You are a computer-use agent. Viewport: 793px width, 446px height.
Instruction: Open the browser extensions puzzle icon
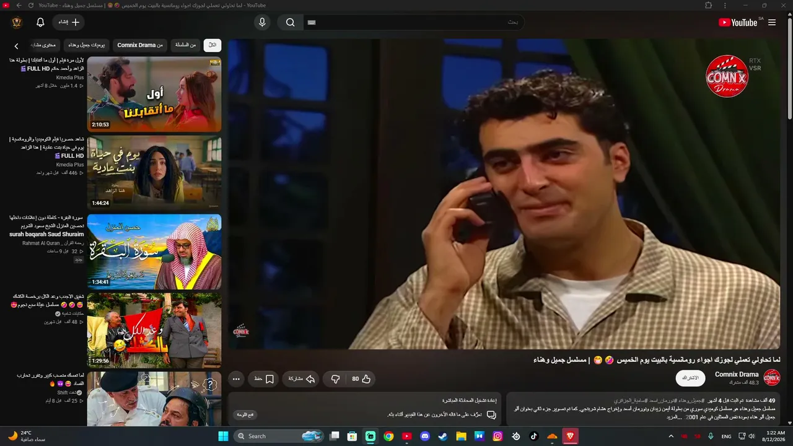click(x=709, y=6)
